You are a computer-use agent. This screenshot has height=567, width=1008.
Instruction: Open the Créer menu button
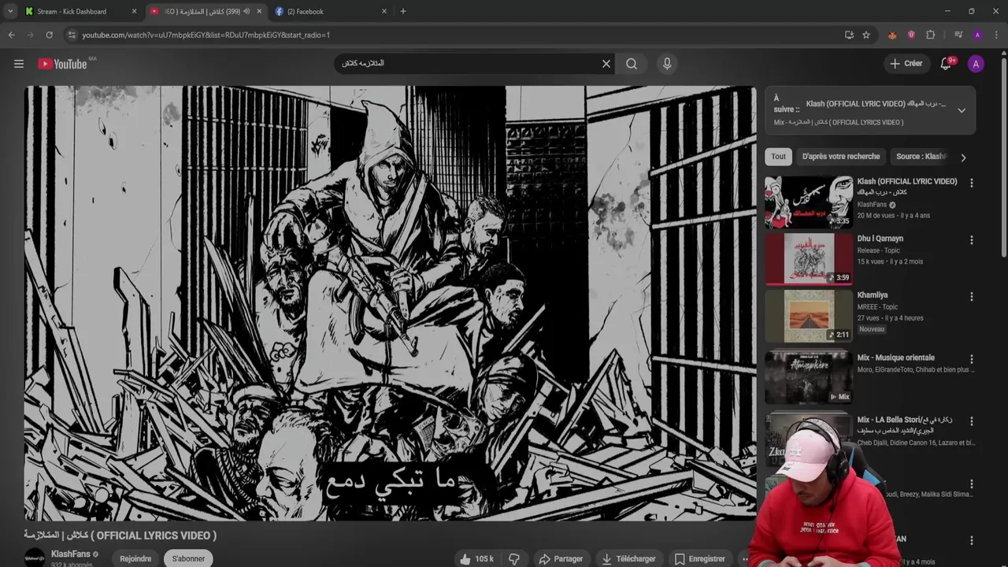pos(906,64)
